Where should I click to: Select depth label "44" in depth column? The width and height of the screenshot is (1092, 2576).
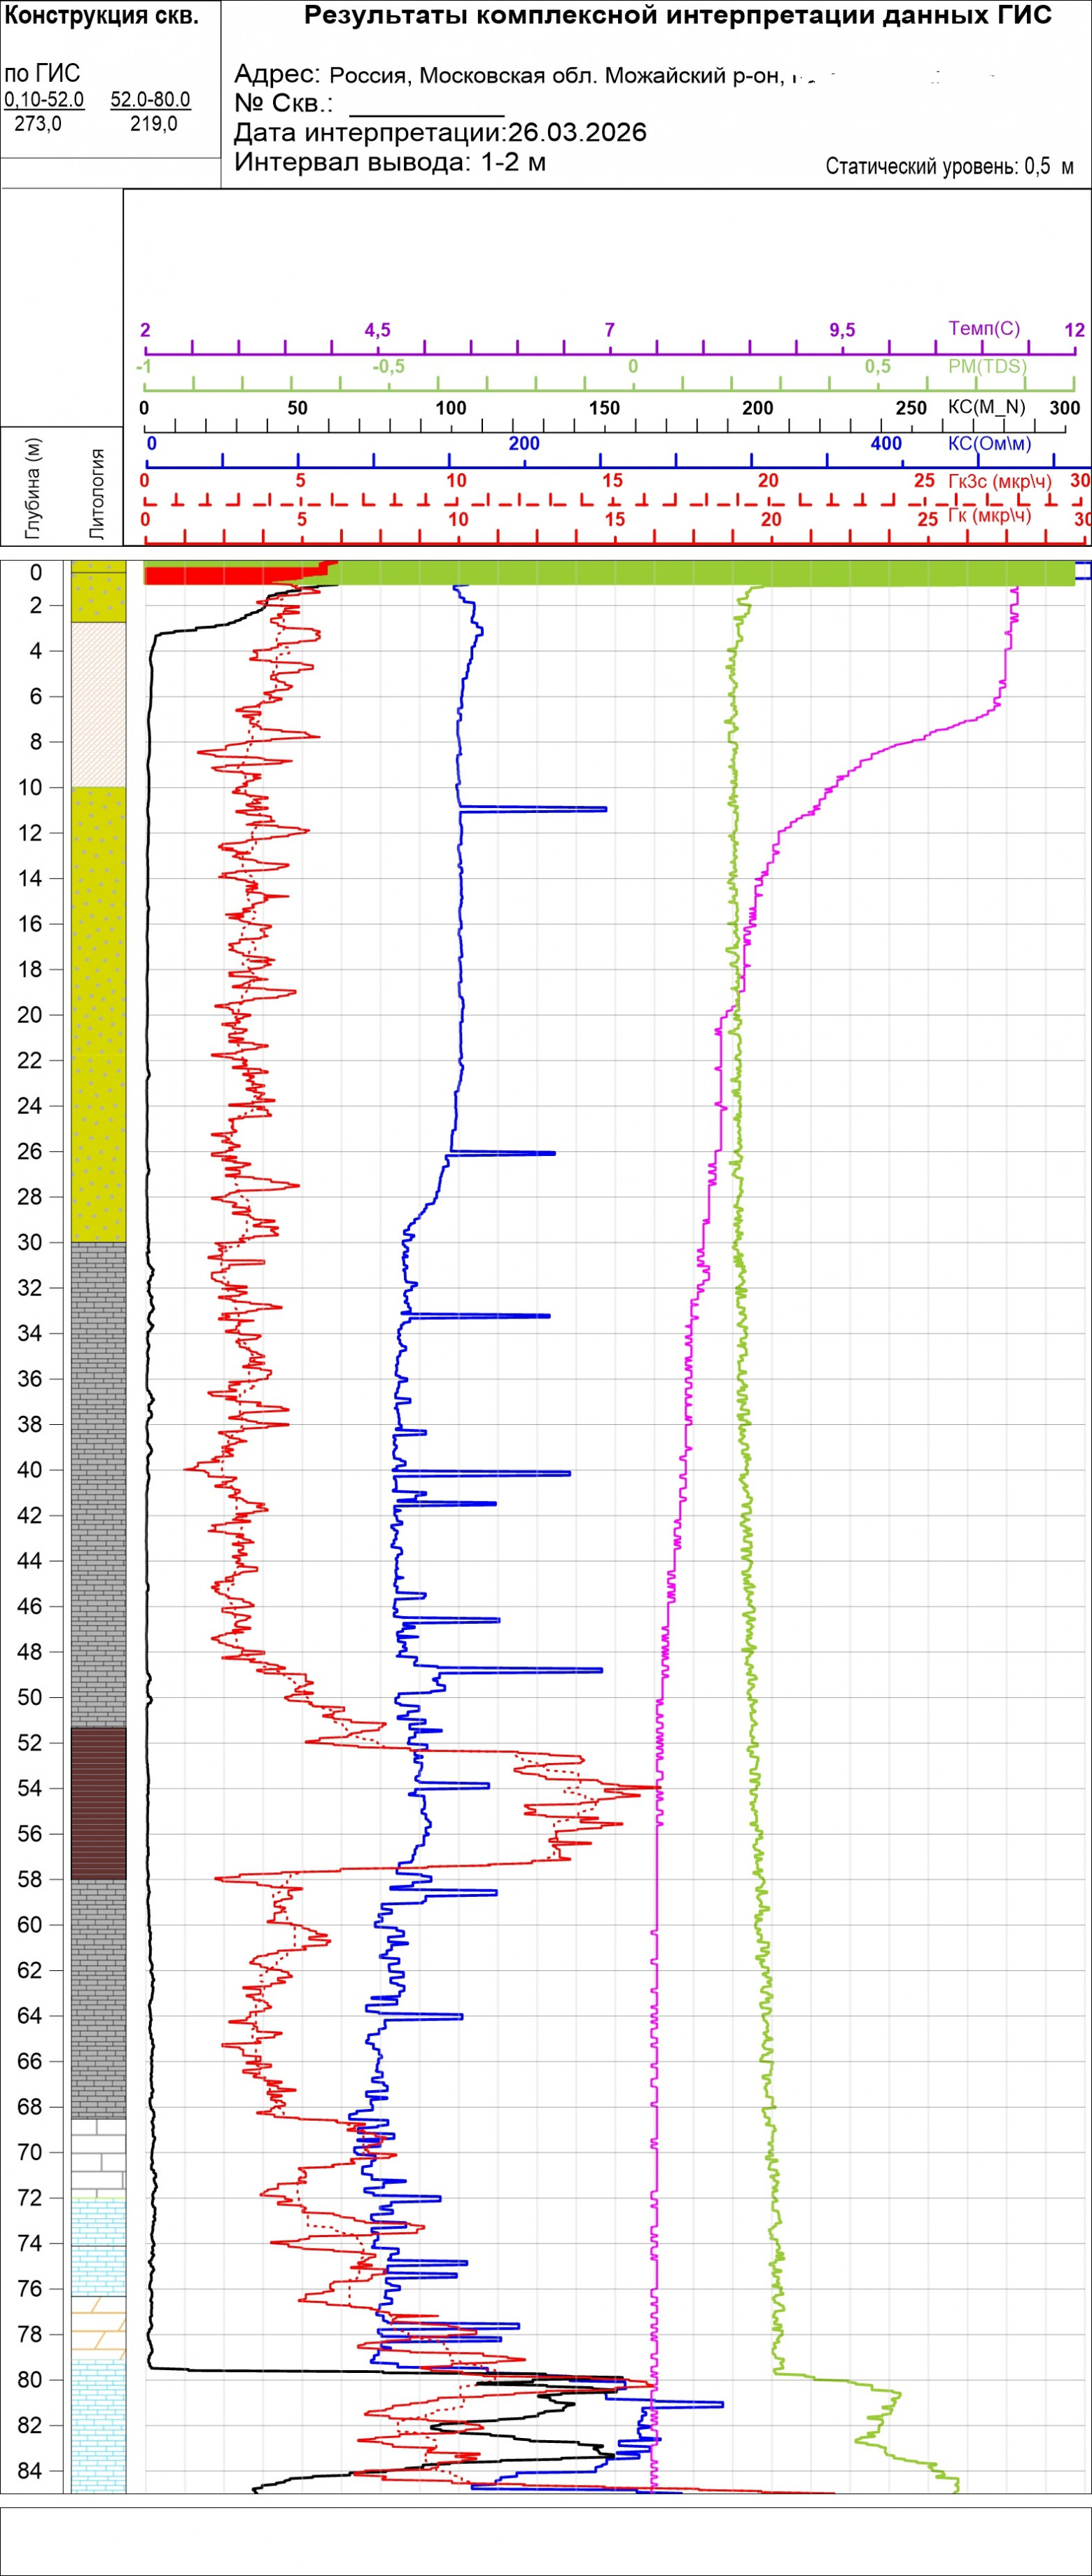[x=30, y=1561]
